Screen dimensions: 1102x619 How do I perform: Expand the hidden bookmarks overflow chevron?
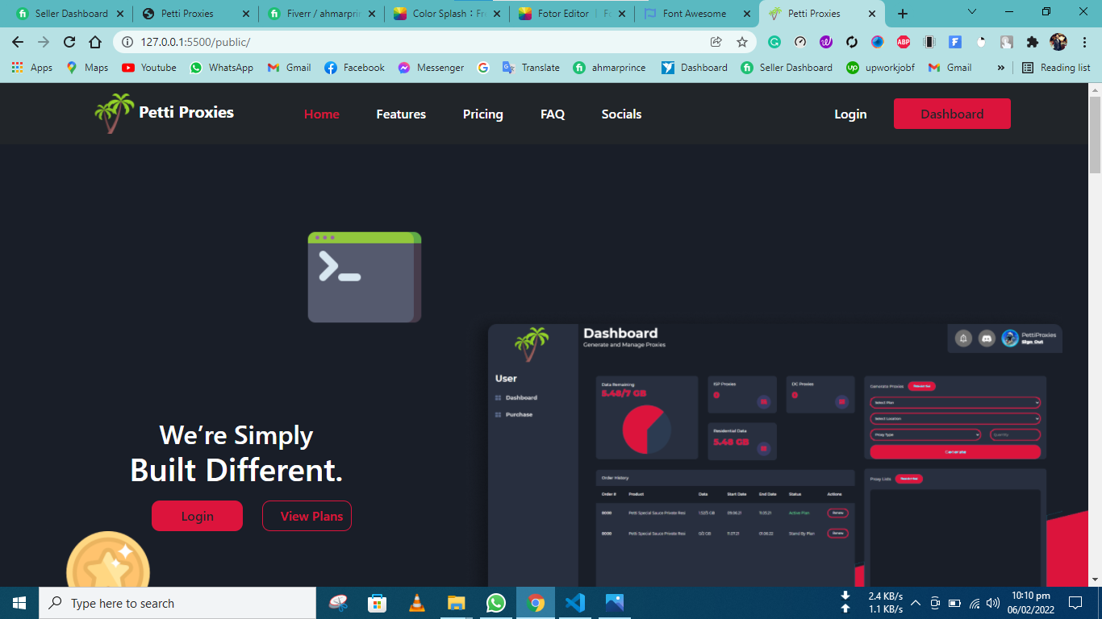(x=1001, y=68)
